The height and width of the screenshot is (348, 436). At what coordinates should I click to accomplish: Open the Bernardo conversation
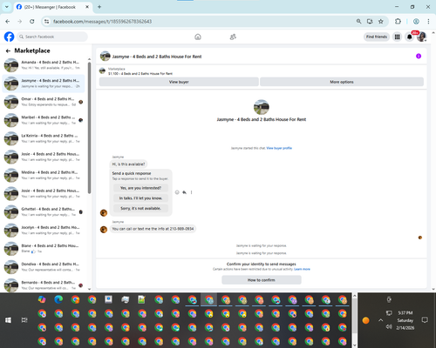pos(44,285)
